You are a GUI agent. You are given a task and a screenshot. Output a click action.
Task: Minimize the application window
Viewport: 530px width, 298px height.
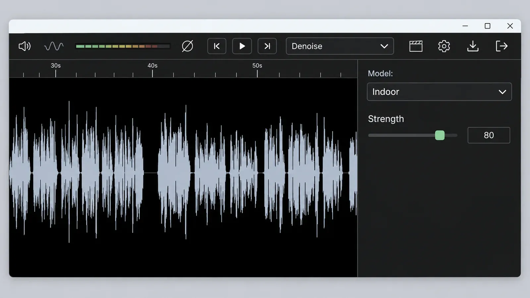[x=465, y=26]
